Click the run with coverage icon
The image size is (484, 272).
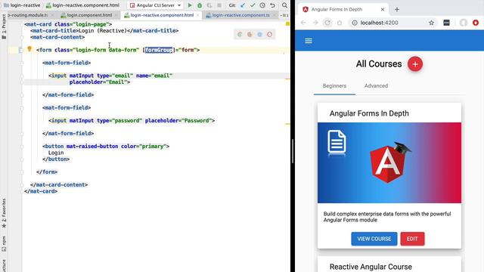point(209,5)
